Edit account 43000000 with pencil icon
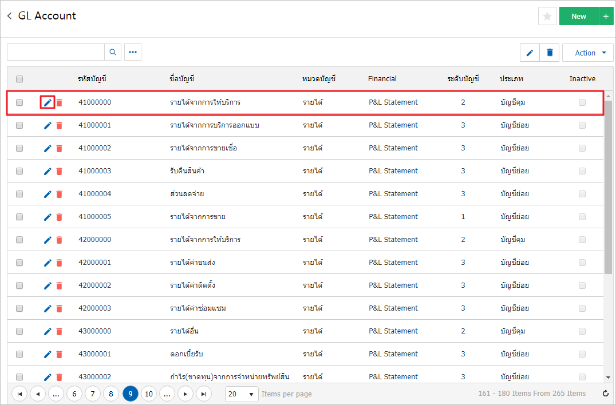616x405 pixels. point(48,332)
